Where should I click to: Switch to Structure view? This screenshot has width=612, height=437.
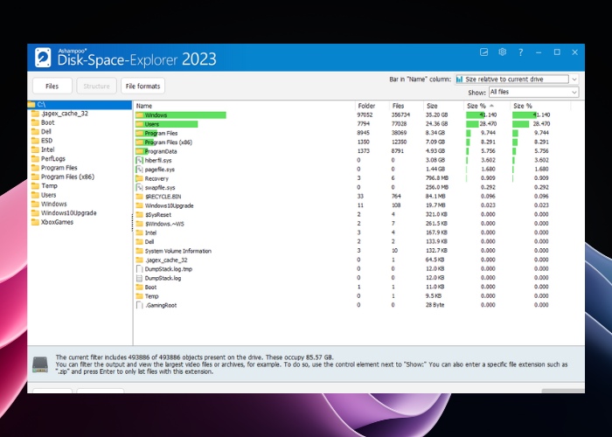[x=96, y=86]
